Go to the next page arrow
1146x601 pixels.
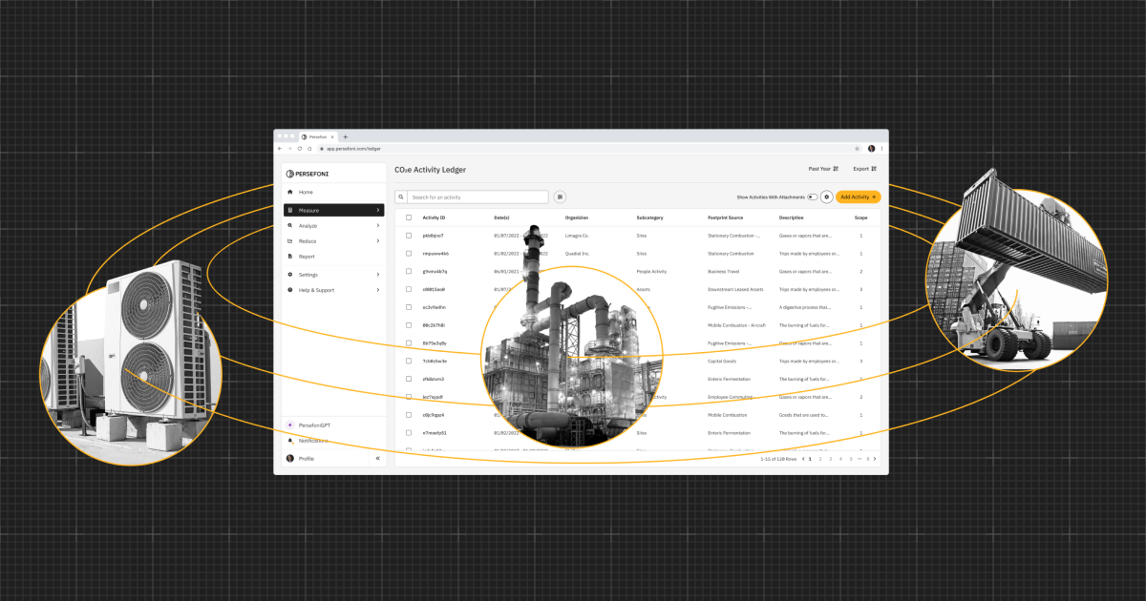coord(874,459)
